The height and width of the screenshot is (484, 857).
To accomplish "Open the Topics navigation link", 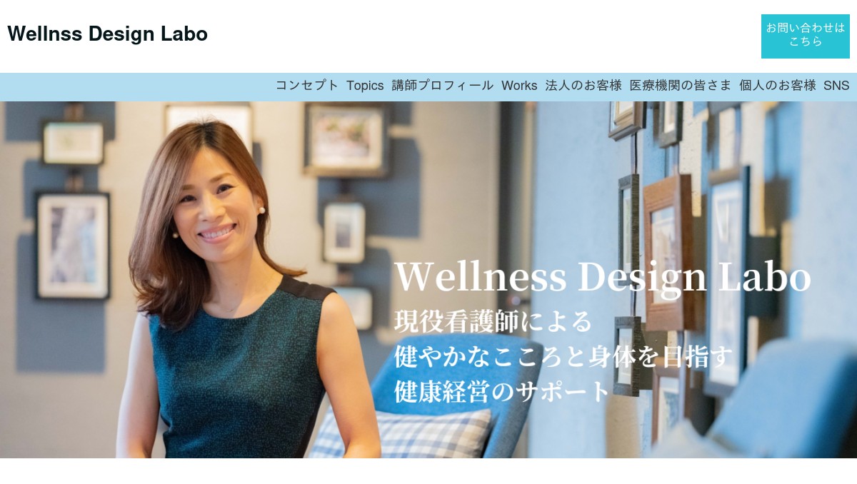I will pyautogui.click(x=365, y=86).
